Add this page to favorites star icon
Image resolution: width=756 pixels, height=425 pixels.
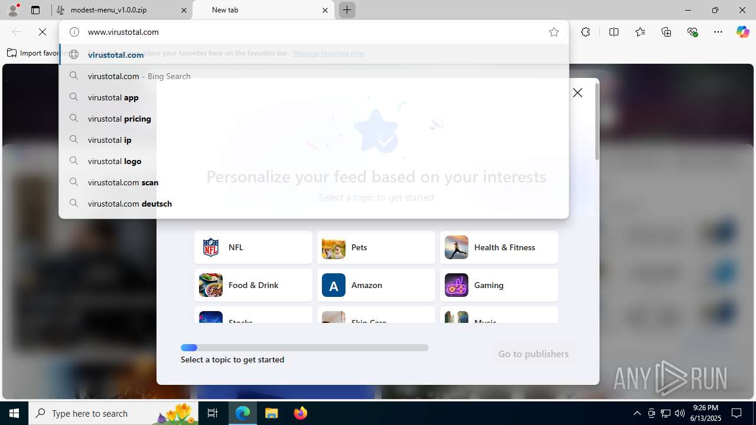pos(554,32)
